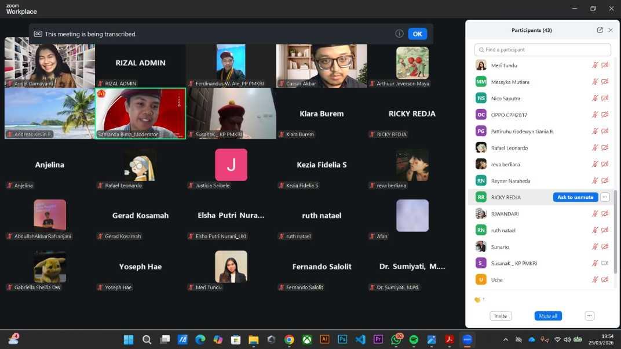The width and height of the screenshot is (621, 349).
Task: Click the Justicia Saibele J avatar tile
Action: [x=231, y=165]
